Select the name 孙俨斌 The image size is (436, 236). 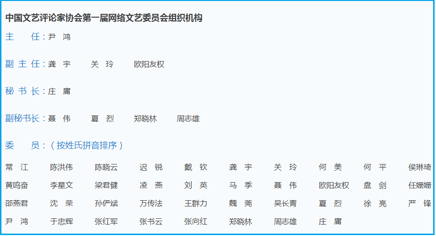point(106,204)
